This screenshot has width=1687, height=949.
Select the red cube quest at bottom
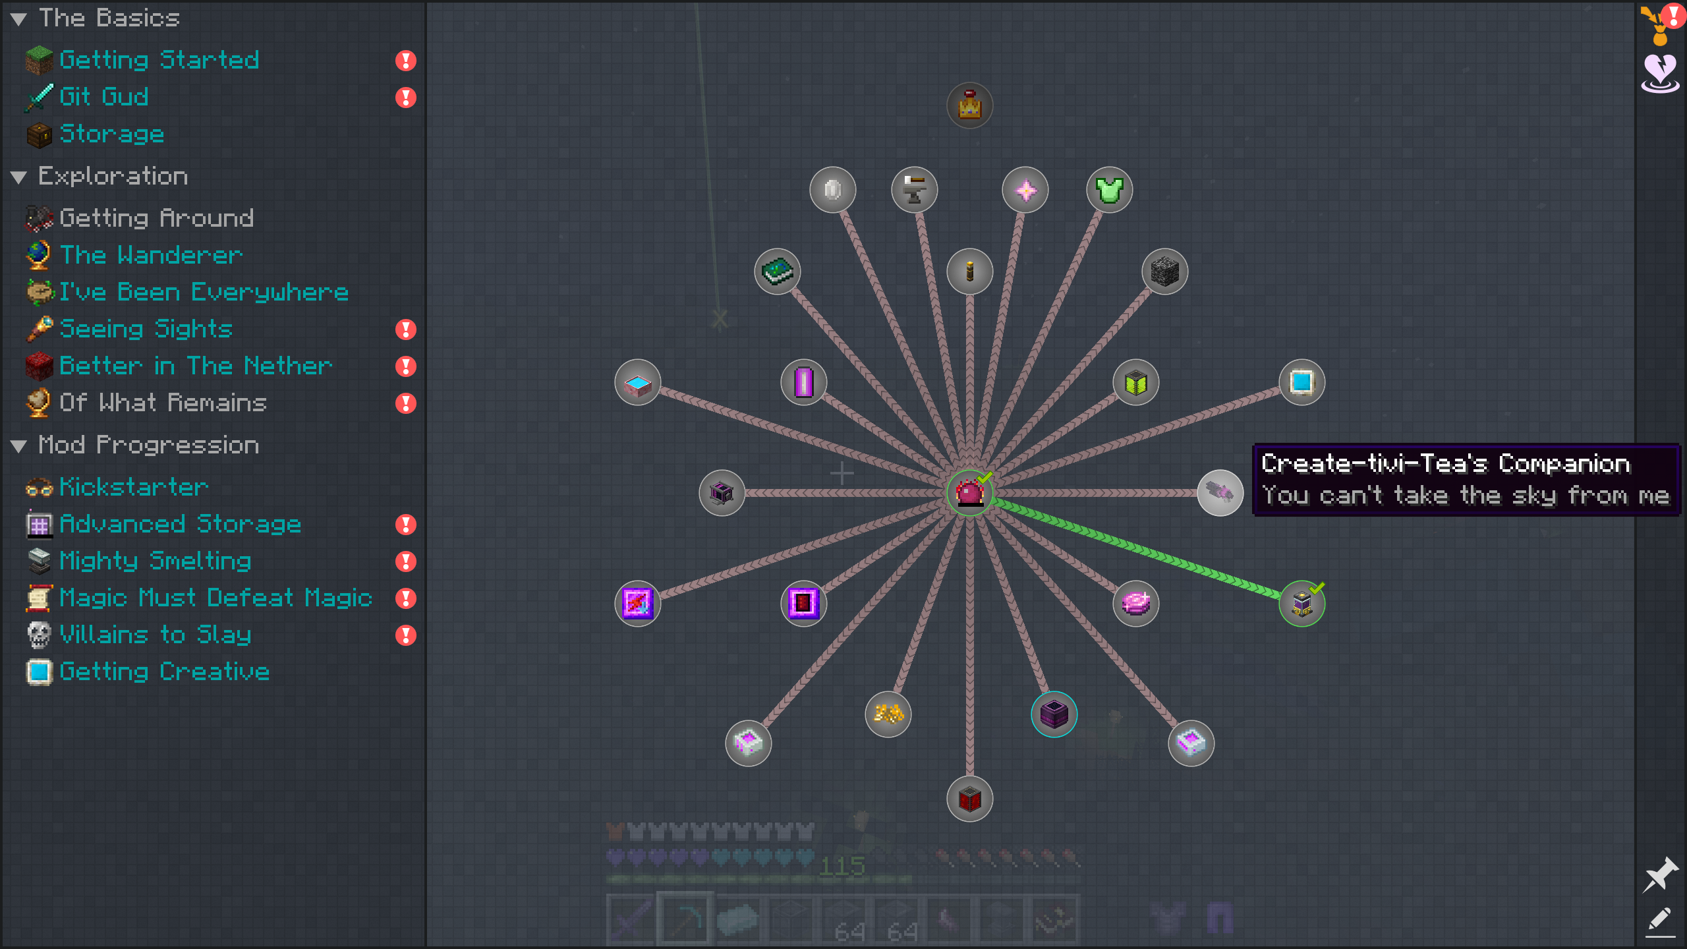point(970,799)
